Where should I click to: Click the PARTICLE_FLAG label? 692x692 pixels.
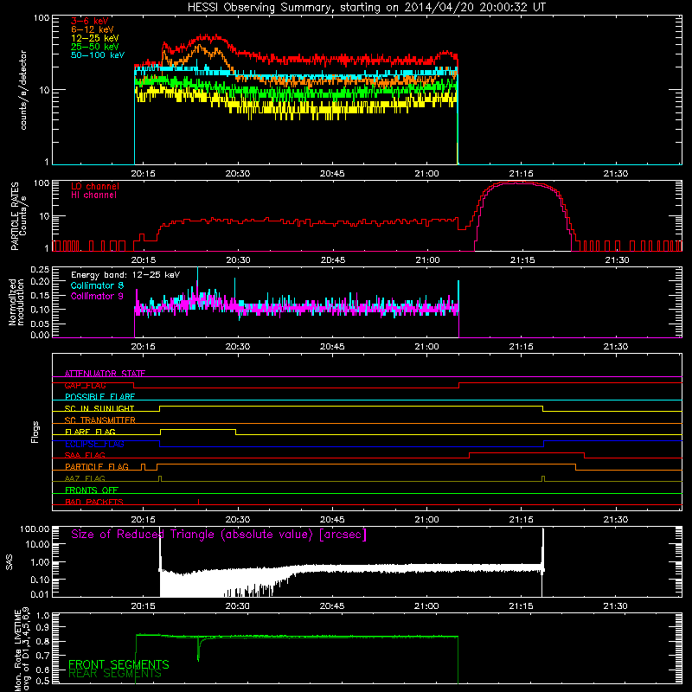(x=97, y=467)
